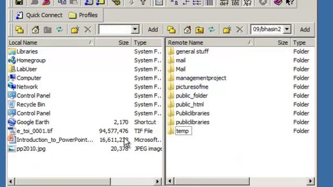Screen dimensions: 333x187
Task: Click the settings gear toolbar icon
Action: (x=116, y=3)
